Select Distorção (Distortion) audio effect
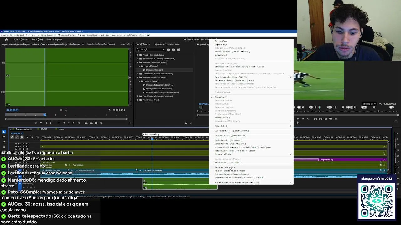The image size is (401, 225). point(154,70)
